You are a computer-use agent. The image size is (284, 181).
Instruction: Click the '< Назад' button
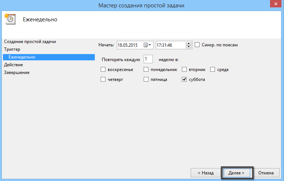point(206,173)
